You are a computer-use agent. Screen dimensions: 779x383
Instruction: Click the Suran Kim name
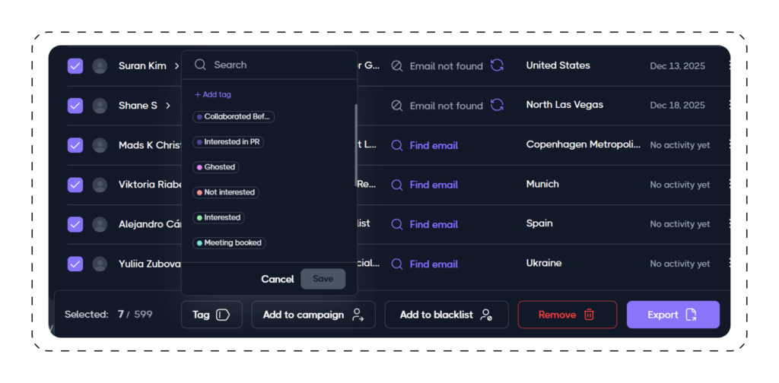point(142,66)
